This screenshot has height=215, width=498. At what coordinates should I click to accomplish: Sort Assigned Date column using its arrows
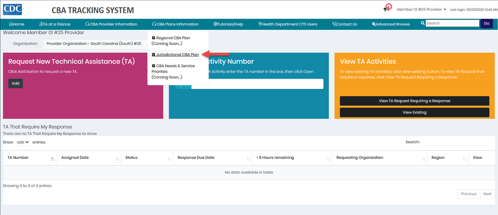(x=117, y=159)
